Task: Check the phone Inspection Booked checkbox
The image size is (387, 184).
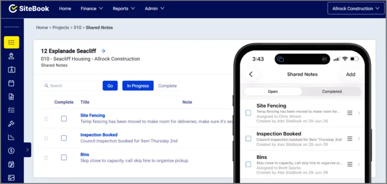Action: (248, 139)
